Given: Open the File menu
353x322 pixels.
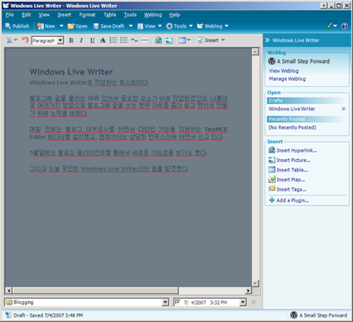Looking at the screenshot, I should (9, 15).
